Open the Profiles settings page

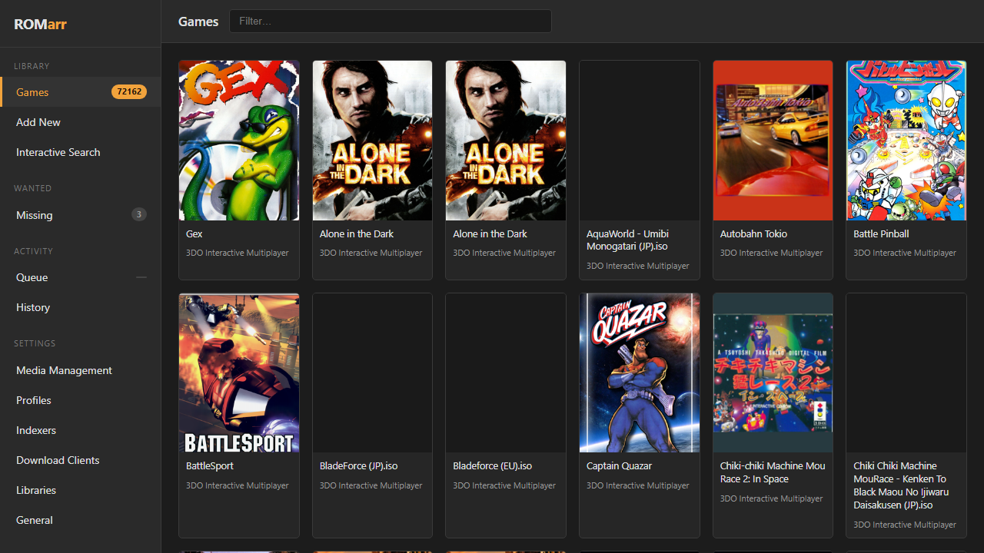pos(80,400)
